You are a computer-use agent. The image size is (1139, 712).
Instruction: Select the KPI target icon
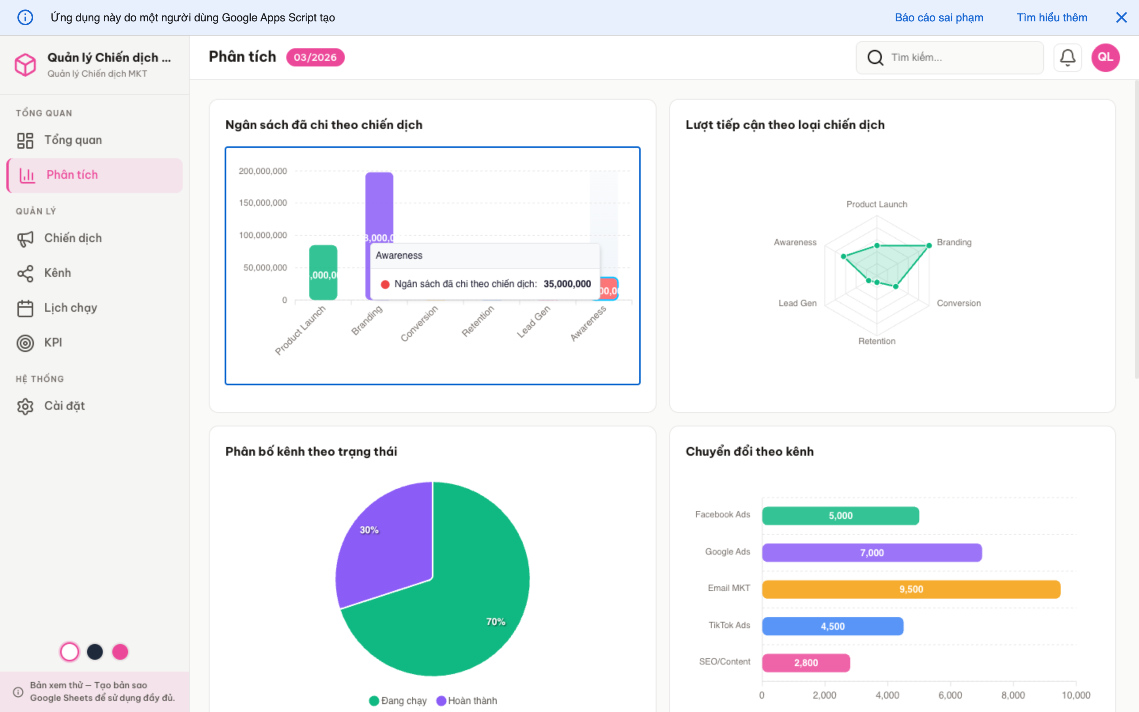click(x=26, y=342)
